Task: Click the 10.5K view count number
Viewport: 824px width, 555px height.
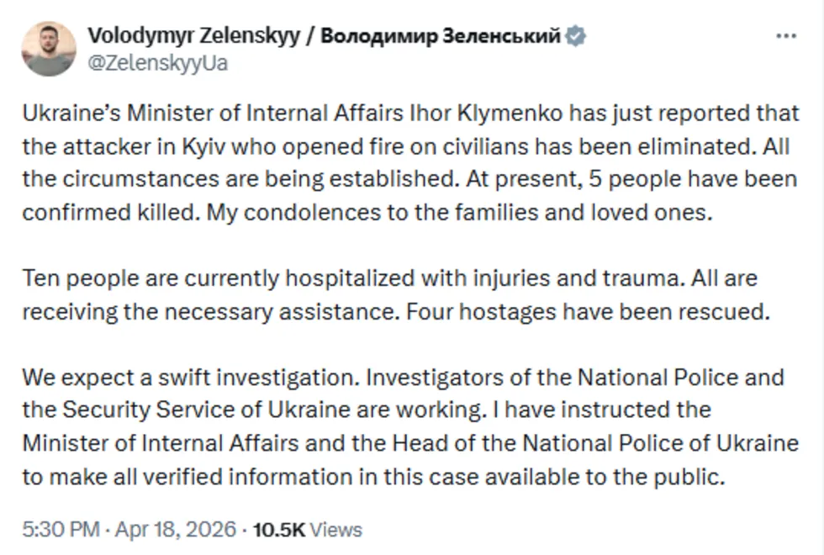Action: [278, 530]
